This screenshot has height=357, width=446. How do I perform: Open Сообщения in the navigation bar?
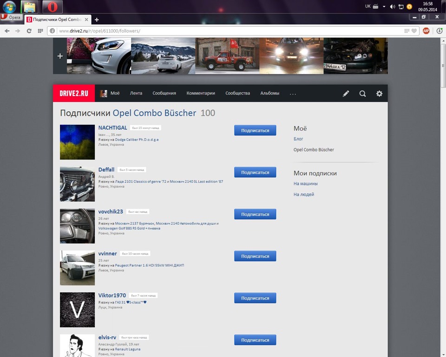pos(164,93)
